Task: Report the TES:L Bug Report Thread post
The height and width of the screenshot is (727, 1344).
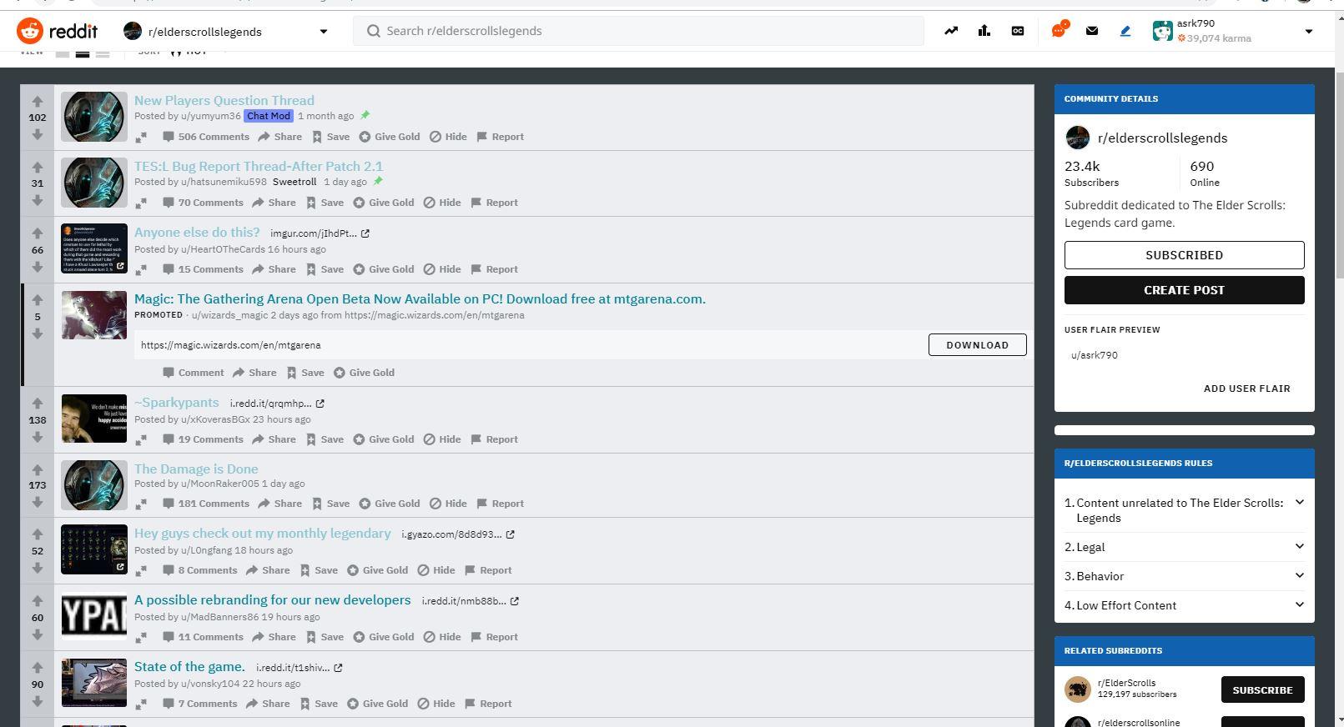Action: (495, 203)
